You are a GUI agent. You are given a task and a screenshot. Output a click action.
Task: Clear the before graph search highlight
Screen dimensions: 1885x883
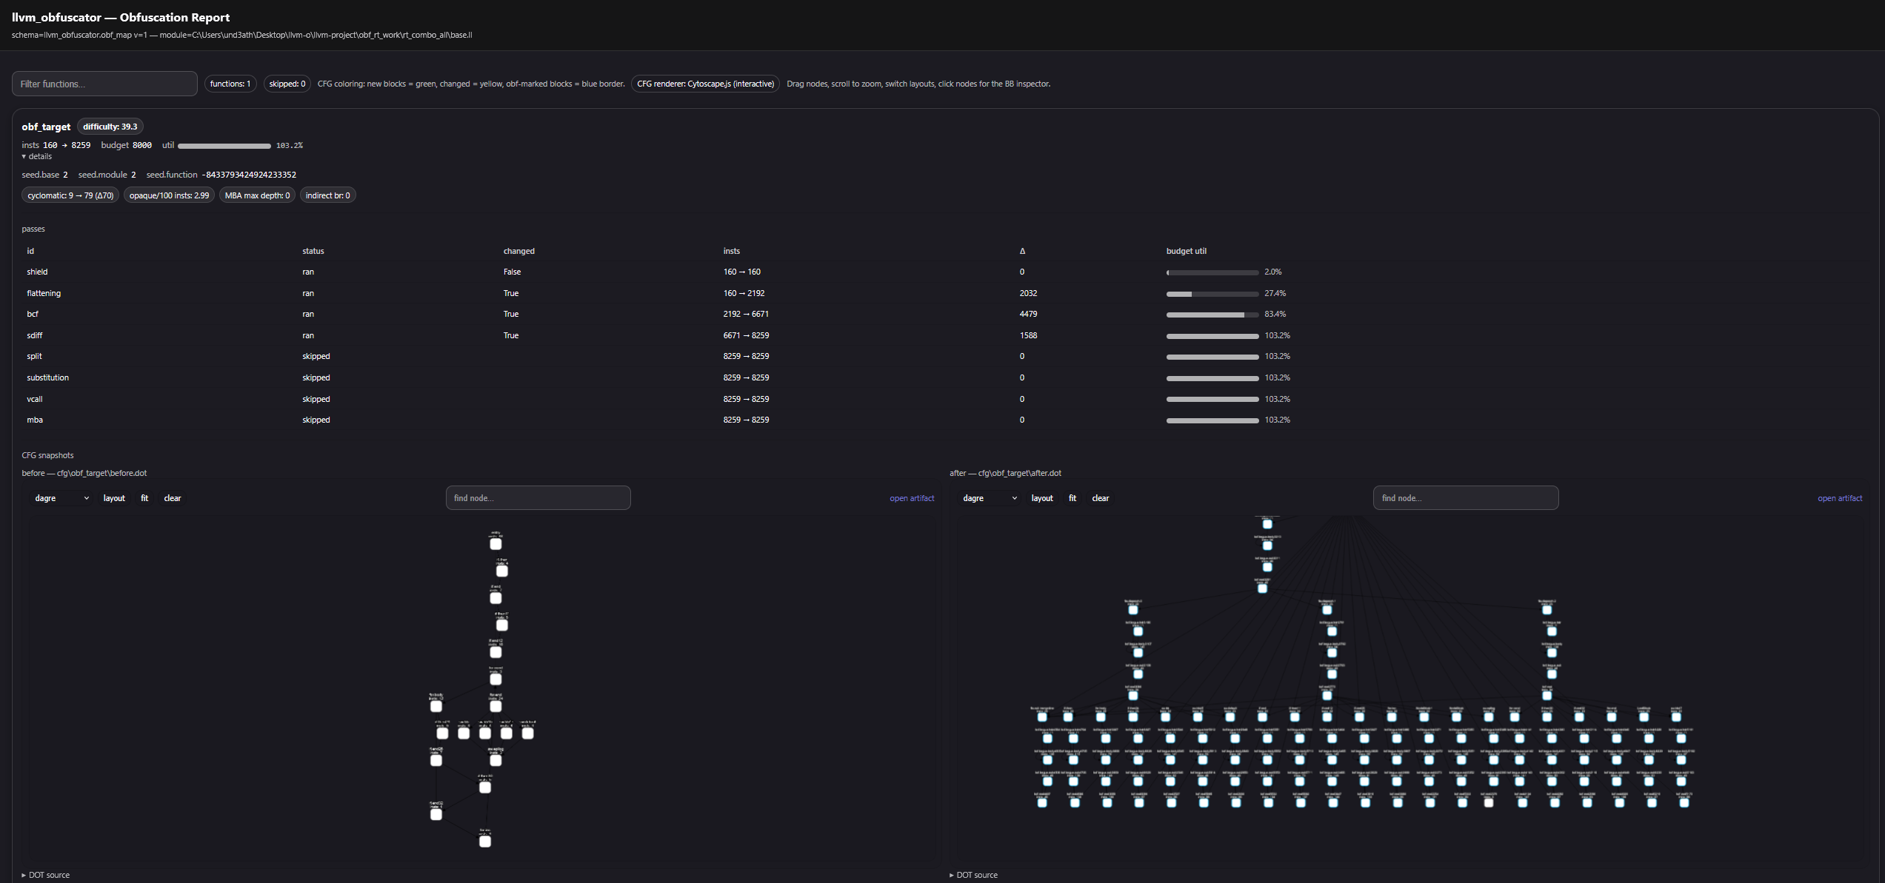tap(173, 498)
